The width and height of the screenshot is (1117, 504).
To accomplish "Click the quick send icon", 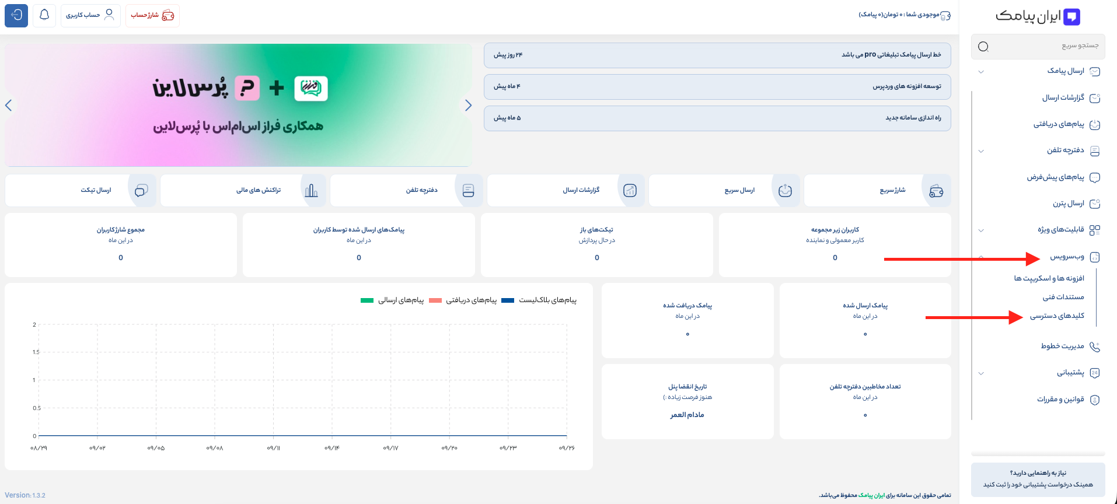I will [785, 191].
